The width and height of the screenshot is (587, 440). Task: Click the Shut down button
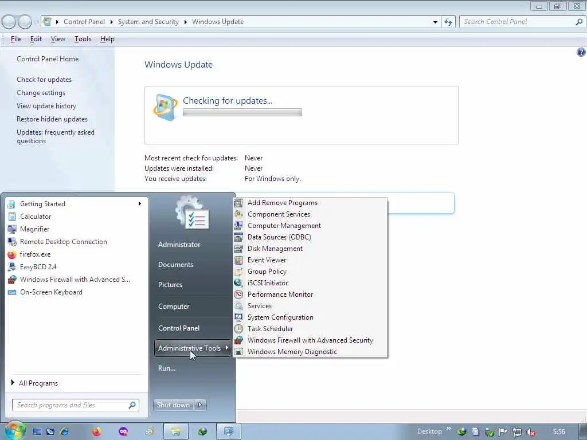(173, 405)
